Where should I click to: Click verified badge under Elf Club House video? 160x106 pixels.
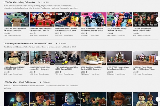[112, 72]
